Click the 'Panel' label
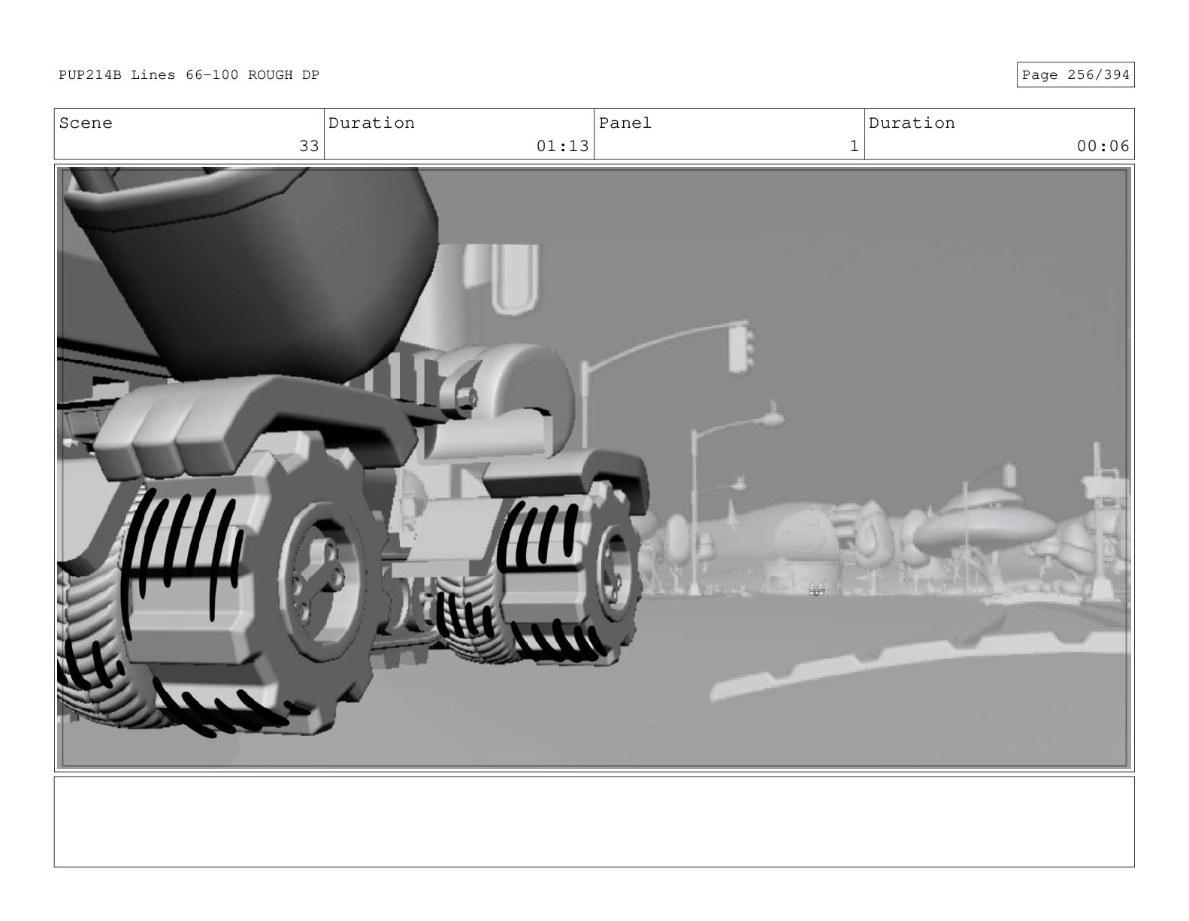The image size is (1189, 921). (x=625, y=123)
